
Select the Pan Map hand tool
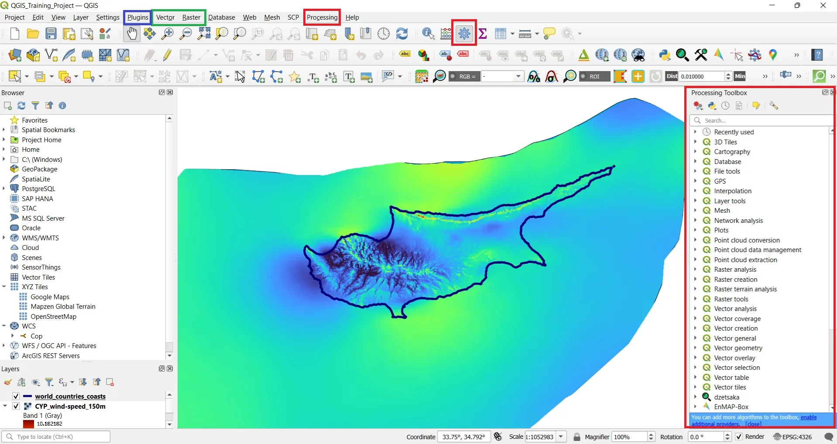[131, 34]
